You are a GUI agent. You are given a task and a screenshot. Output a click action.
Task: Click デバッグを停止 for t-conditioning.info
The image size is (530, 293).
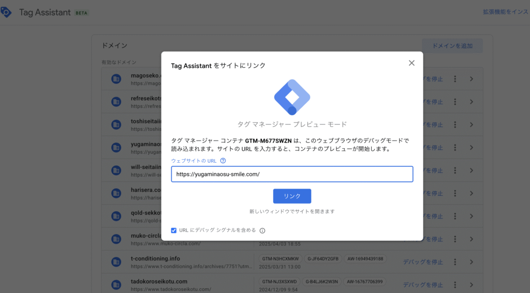pos(423,261)
